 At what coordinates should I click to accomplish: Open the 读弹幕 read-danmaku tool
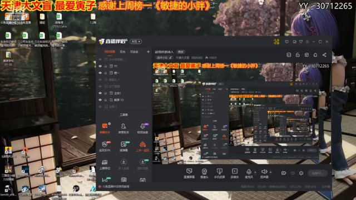click(123, 146)
